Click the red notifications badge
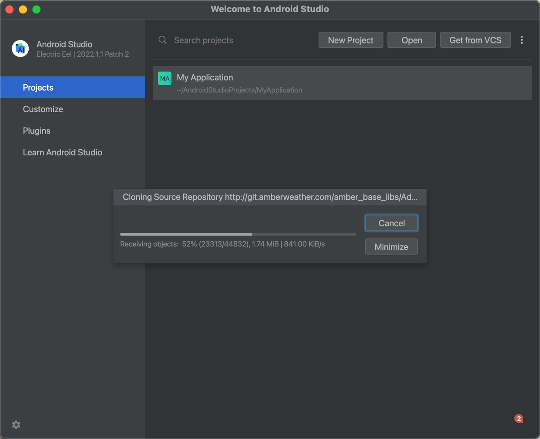The image size is (540, 439). click(x=519, y=418)
